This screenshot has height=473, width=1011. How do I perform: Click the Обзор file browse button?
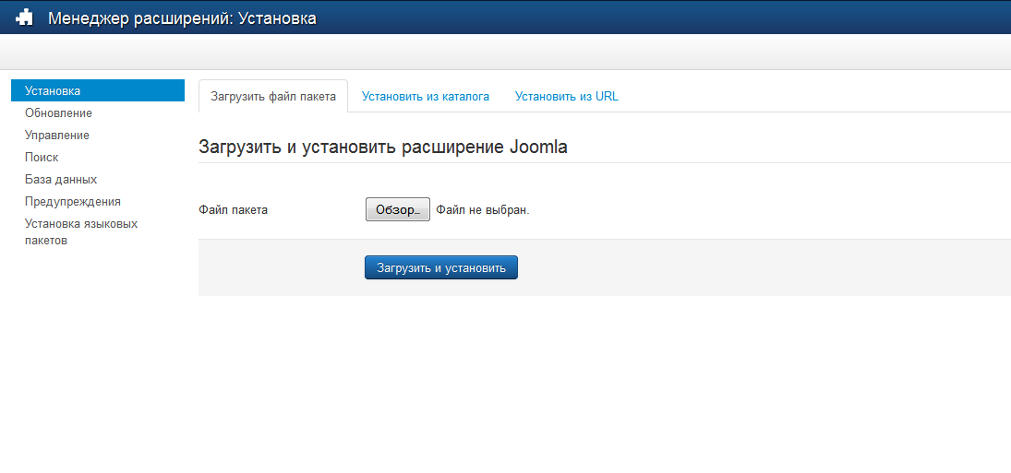click(398, 210)
